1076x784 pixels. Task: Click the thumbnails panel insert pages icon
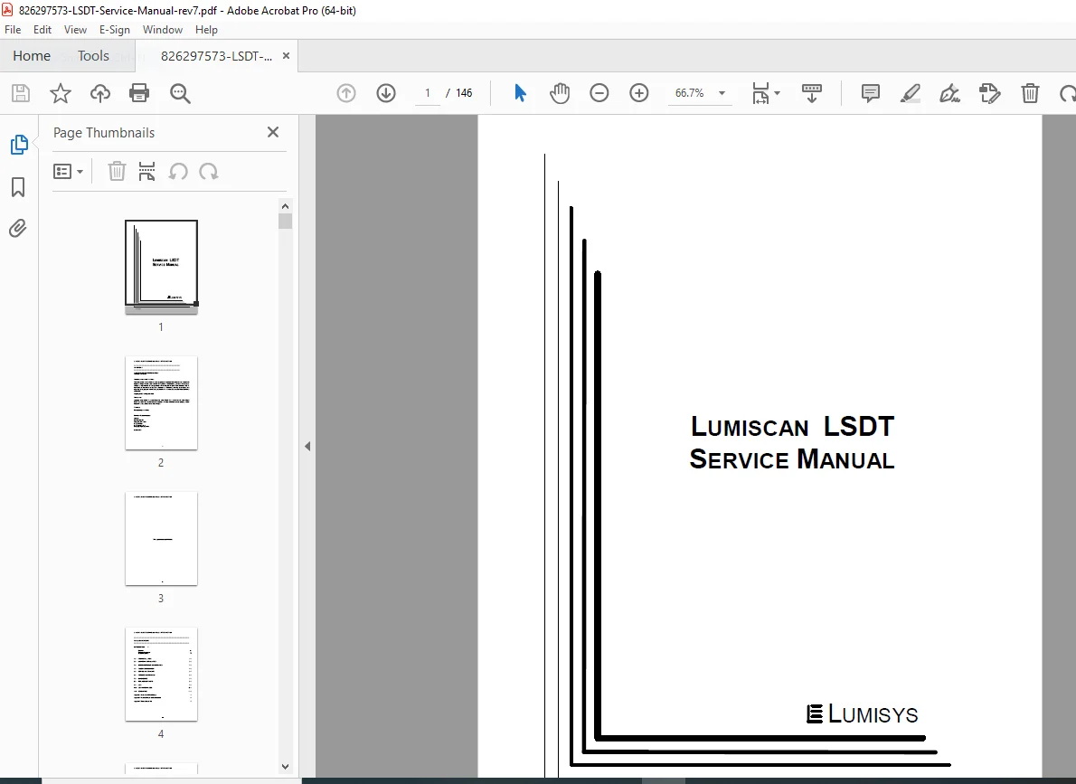tap(146, 171)
